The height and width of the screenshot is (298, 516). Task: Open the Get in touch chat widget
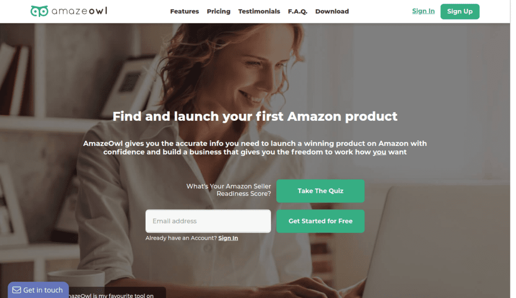[x=38, y=290]
